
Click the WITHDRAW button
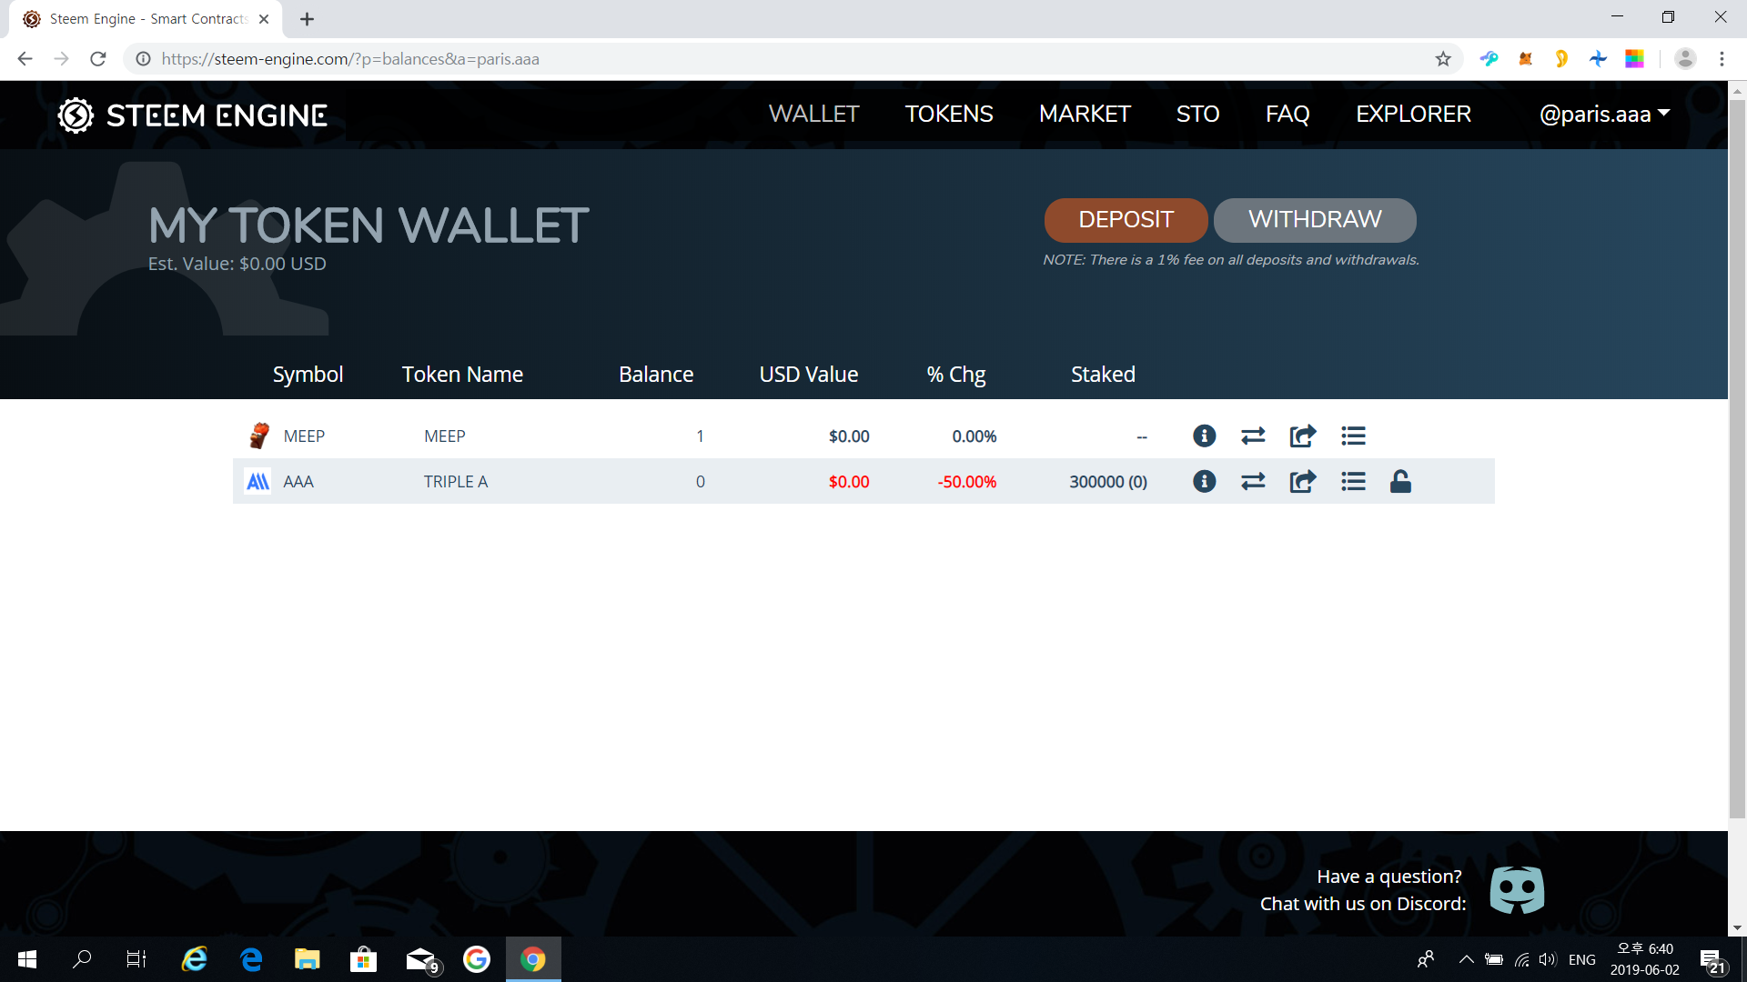[1315, 220]
